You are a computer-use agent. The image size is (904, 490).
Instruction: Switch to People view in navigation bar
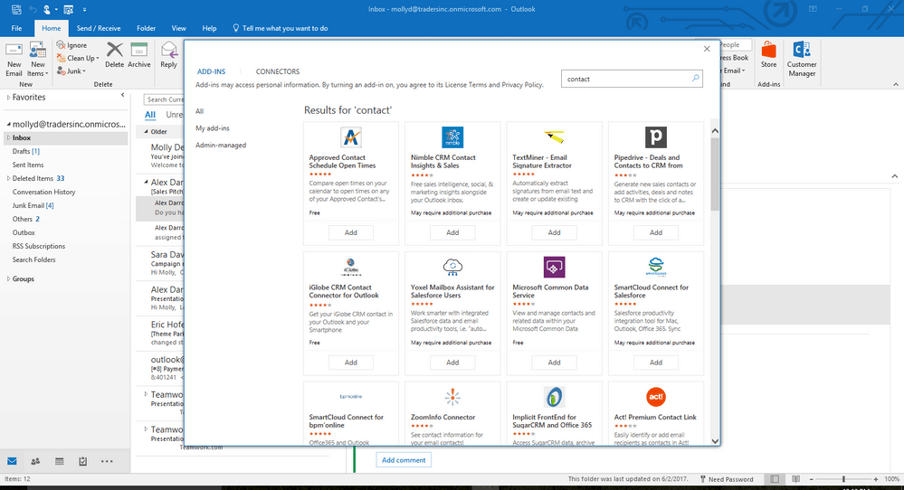[35, 461]
